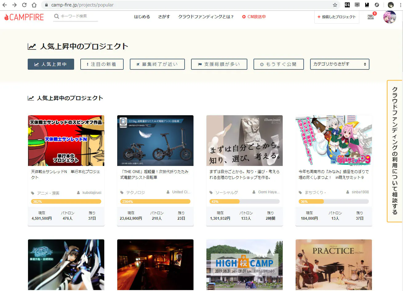The width and height of the screenshot is (403, 291).
Task: Click the browser back arrow
Action: pyautogui.click(x=5, y=5)
